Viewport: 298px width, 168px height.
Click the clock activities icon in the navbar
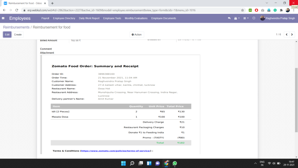tap(254, 18)
